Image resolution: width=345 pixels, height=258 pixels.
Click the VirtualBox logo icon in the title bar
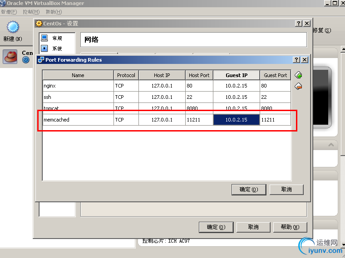(x=3, y=3)
